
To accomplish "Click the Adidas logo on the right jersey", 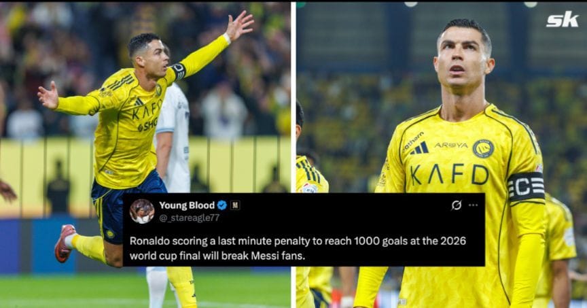I will 419,148.
